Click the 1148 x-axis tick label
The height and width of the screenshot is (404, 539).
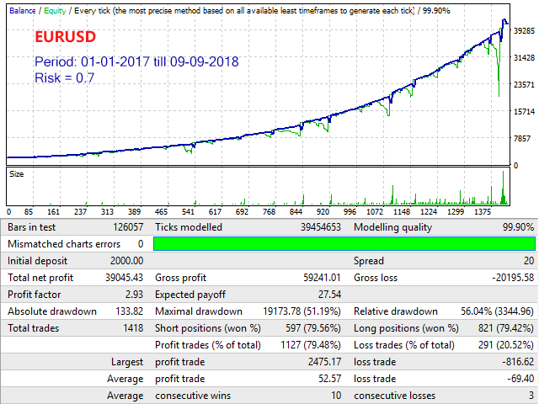pyautogui.click(x=402, y=212)
